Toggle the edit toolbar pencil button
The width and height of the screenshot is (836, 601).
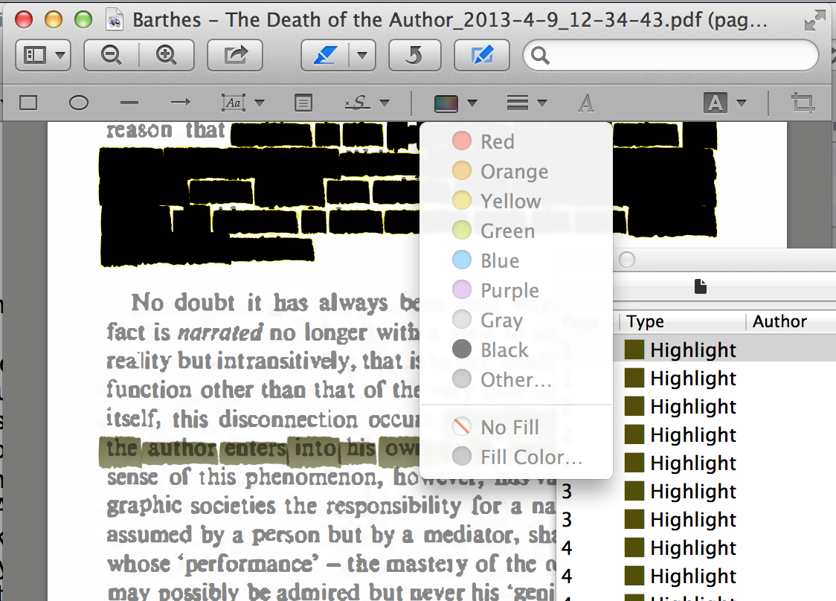[481, 55]
